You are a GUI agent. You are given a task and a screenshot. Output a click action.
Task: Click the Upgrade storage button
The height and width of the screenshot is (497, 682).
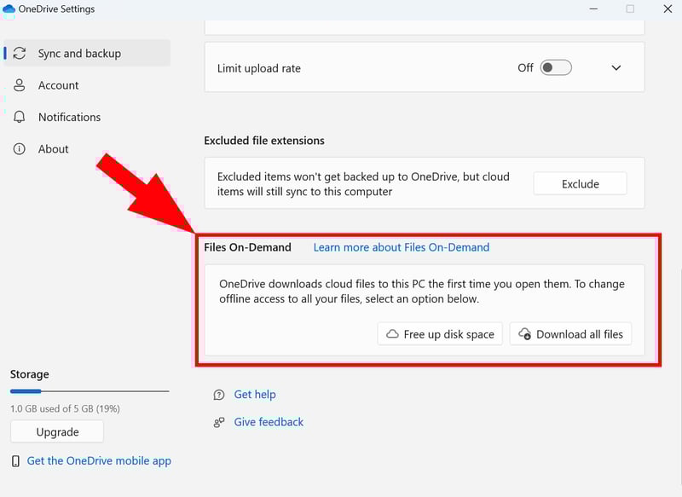57,432
